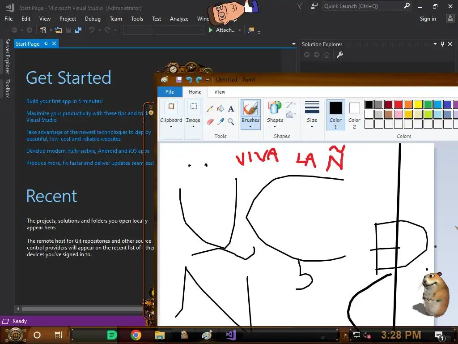The image size is (458, 344).
Task: Select the Text tool in Paint
Action: [231, 109]
